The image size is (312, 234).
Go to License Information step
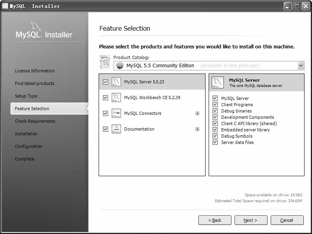click(35, 71)
